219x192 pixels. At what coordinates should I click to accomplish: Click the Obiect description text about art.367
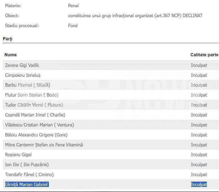click(x=135, y=16)
